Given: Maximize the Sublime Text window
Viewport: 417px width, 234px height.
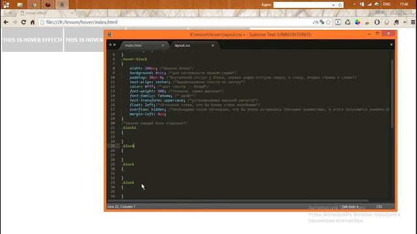Looking at the screenshot, I should tap(377, 33).
